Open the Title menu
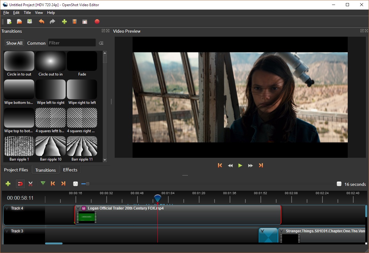 pyautogui.click(x=27, y=13)
